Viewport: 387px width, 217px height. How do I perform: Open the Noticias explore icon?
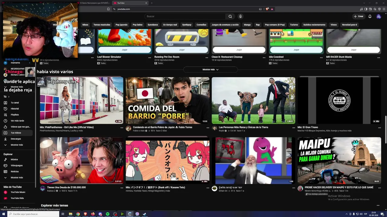point(5,171)
